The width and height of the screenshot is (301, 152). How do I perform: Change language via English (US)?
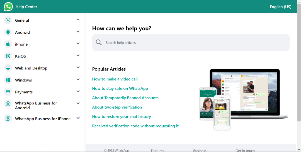click(280, 7)
